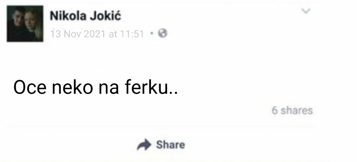Click the Share arrow icon
The image size is (357, 162).
coord(144,145)
